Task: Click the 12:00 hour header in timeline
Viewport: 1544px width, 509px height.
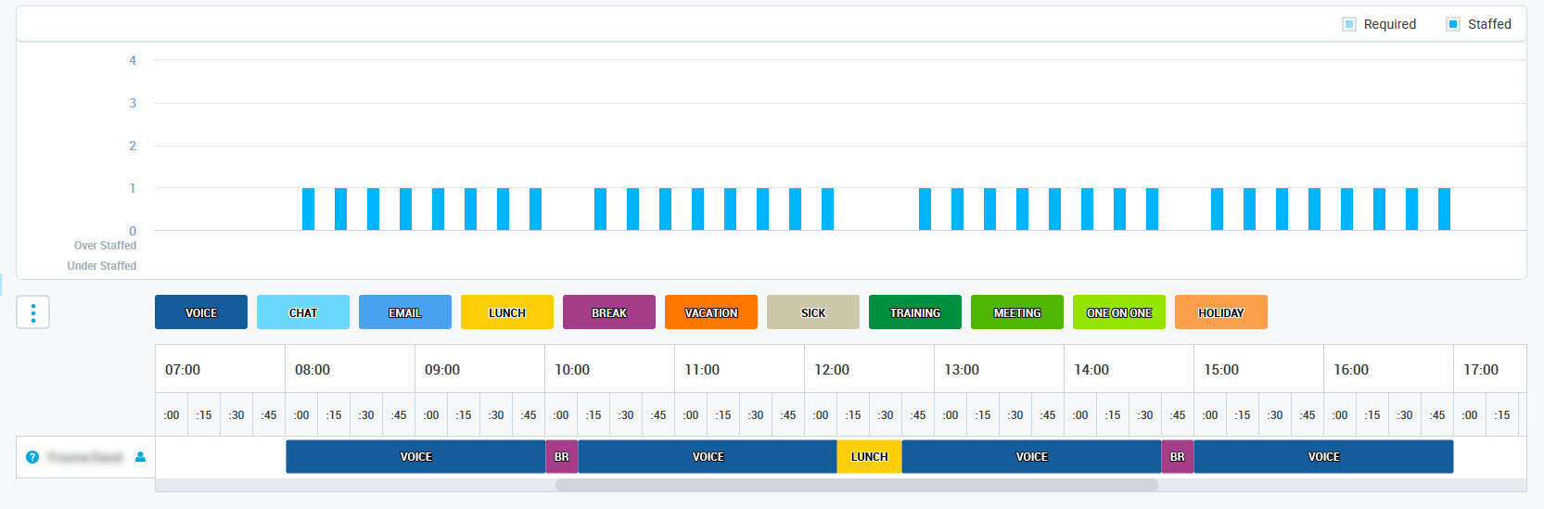Action: click(x=832, y=370)
